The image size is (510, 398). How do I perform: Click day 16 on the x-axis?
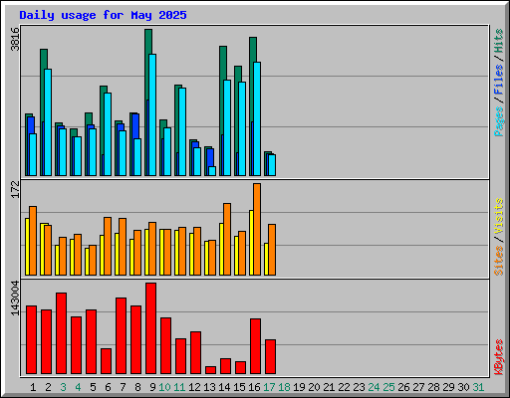click(x=254, y=387)
